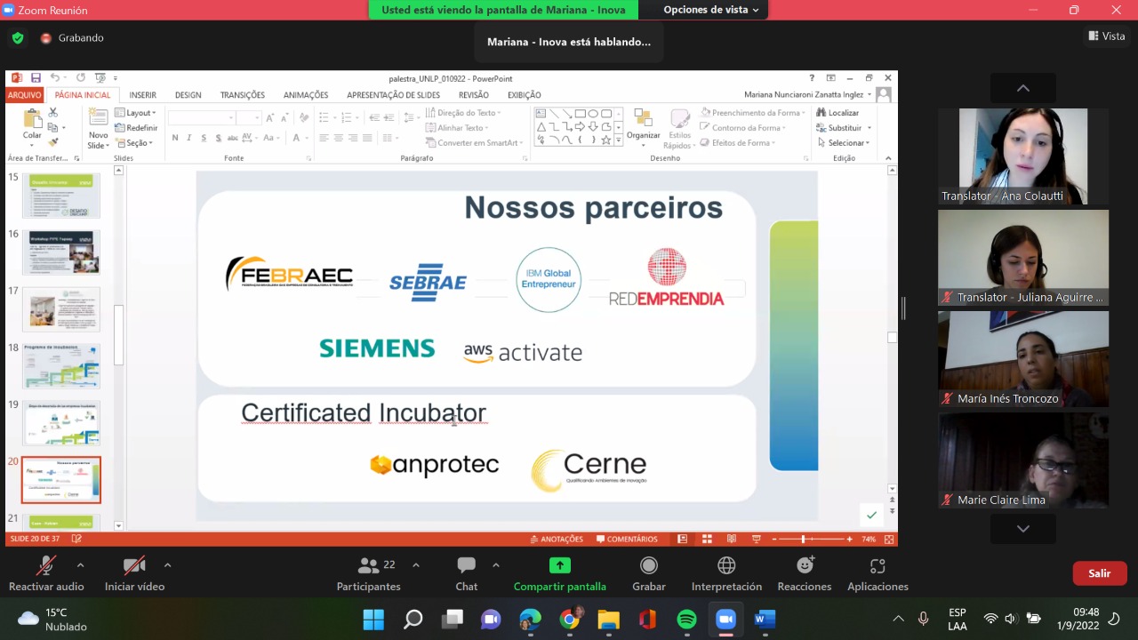Switch to the TRANSIÇÕES tab
The height and width of the screenshot is (640, 1138).
point(243,95)
